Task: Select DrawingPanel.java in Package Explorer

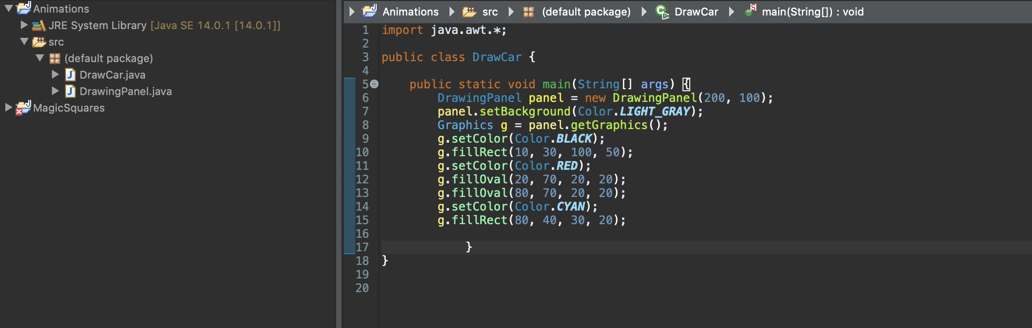Action: [x=126, y=91]
